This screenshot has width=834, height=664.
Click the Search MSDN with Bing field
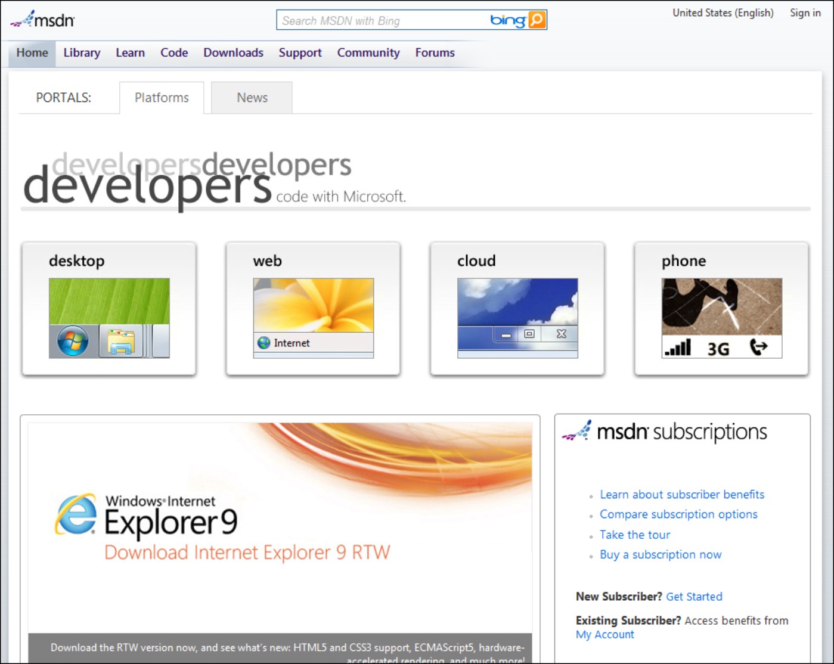tap(382, 21)
